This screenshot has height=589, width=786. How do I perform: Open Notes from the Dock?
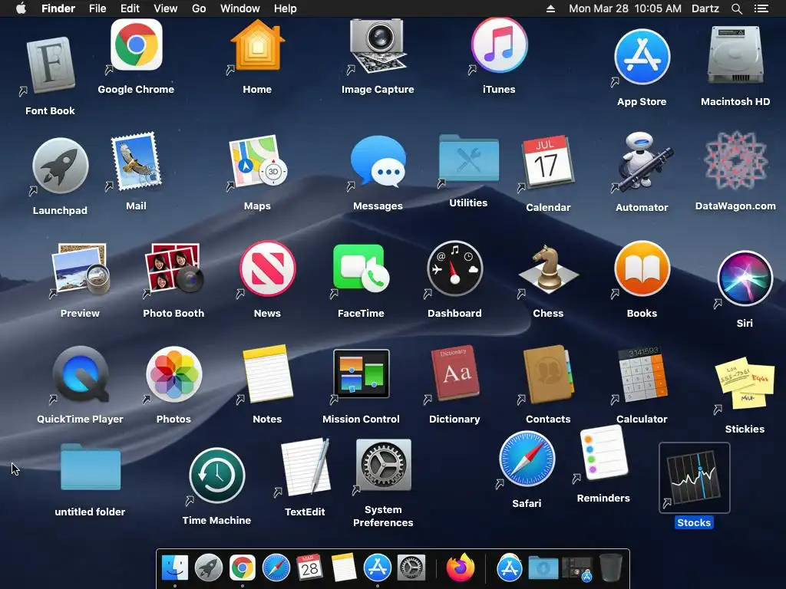point(343,568)
